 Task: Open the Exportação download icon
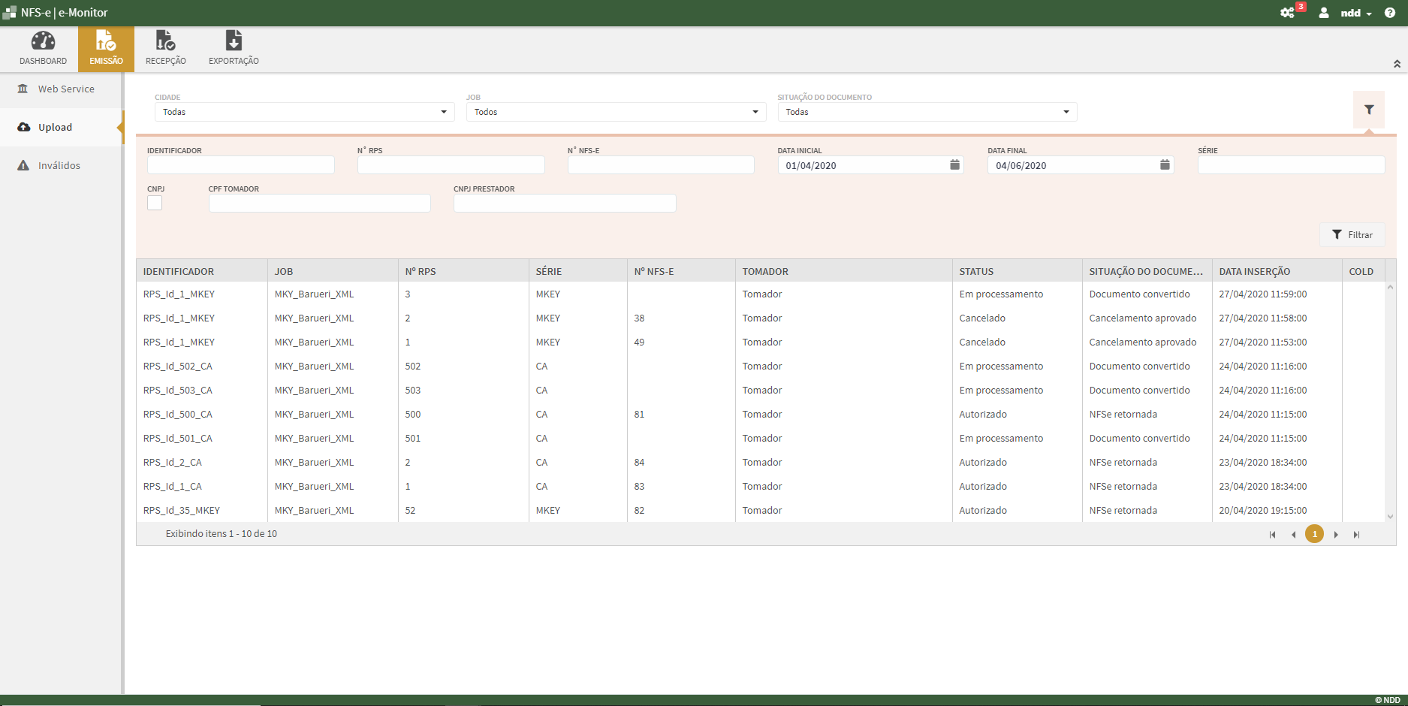pos(234,41)
